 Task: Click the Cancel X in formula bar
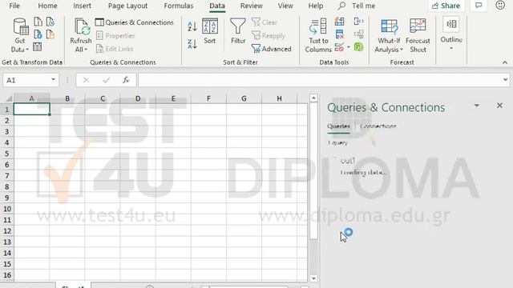(86, 80)
